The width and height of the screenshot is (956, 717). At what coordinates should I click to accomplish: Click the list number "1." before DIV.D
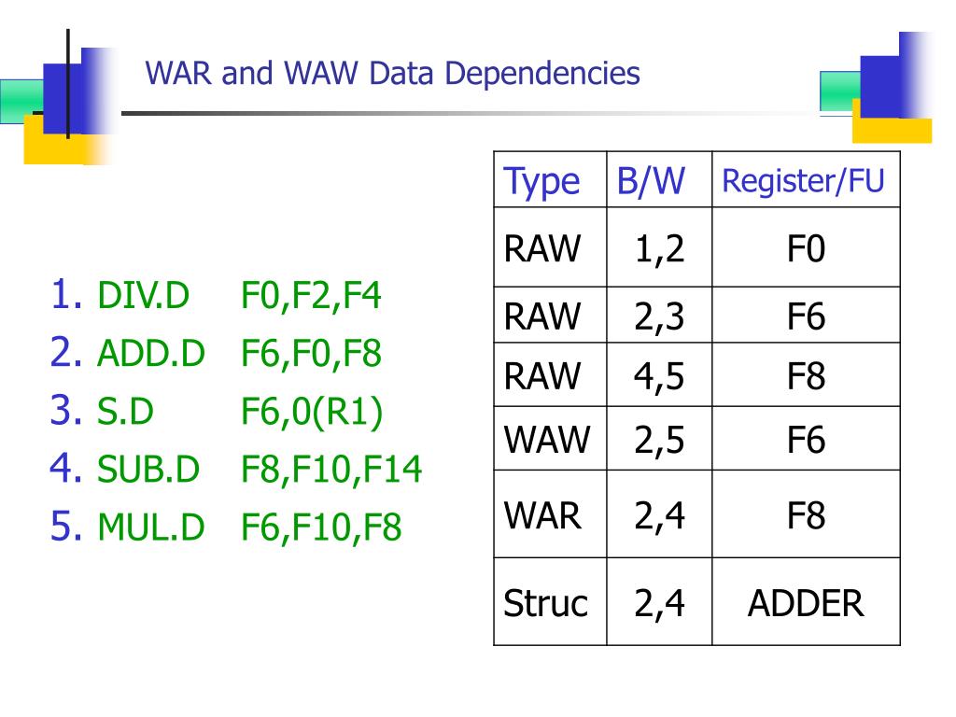tap(66, 295)
